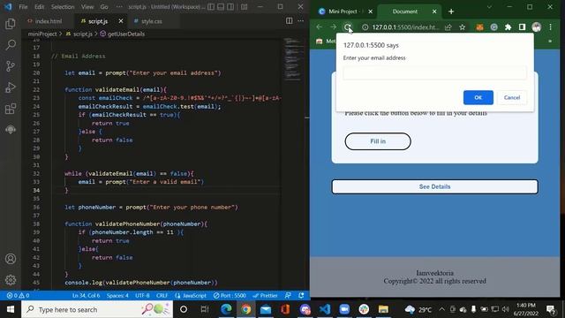This screenshot has height=318, width=565.
Task: Change line endings via CRLF item
Action: [x=162, y=295]
